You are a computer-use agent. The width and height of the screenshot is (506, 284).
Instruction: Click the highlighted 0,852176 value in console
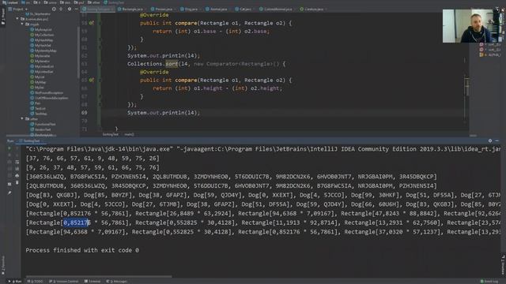point(77,222)
